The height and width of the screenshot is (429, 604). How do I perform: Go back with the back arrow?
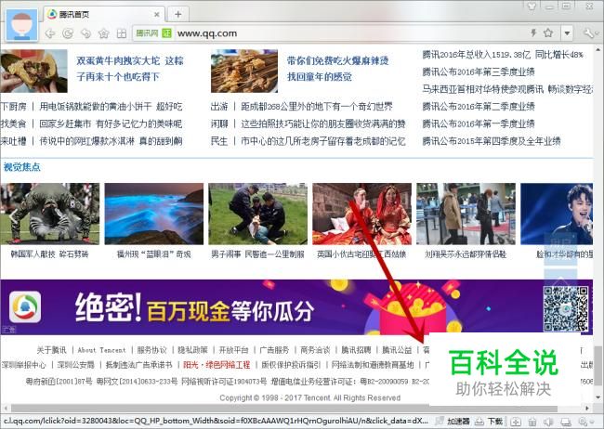[50, 33]
